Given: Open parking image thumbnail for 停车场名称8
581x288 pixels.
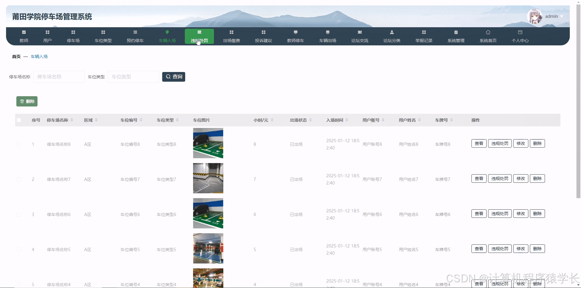Looking at the screenshot, I should click(208, 143).
